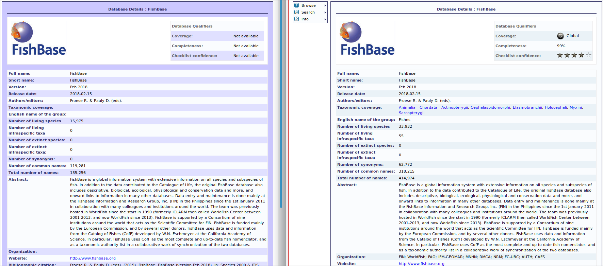603x266 pixels.
Task: Select common names count 119,281
Action: click(78, 166)
